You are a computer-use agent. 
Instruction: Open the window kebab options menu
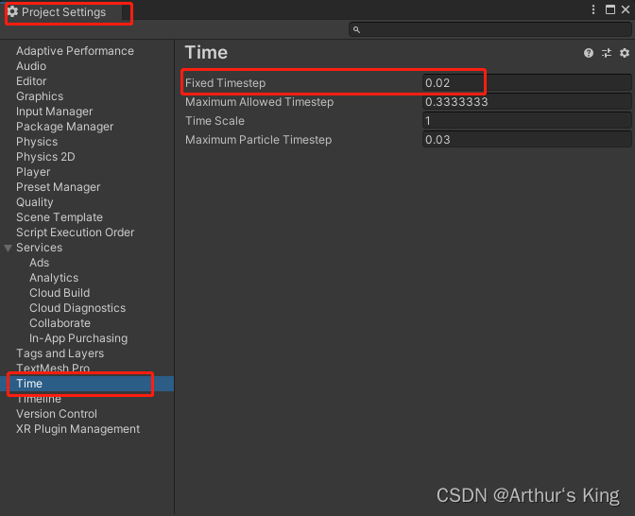click(593, 9)
